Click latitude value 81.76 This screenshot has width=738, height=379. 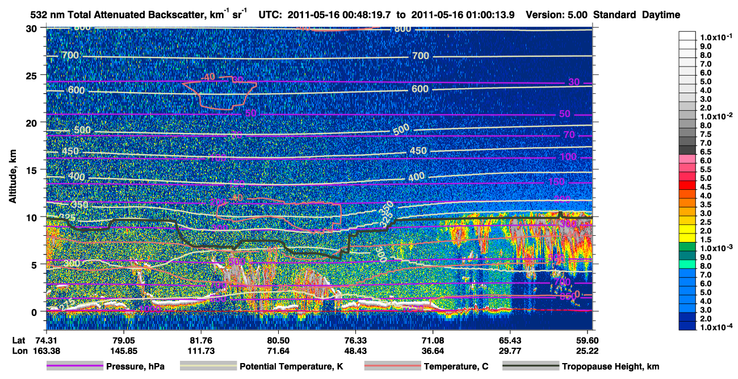(x=200, y=340)
